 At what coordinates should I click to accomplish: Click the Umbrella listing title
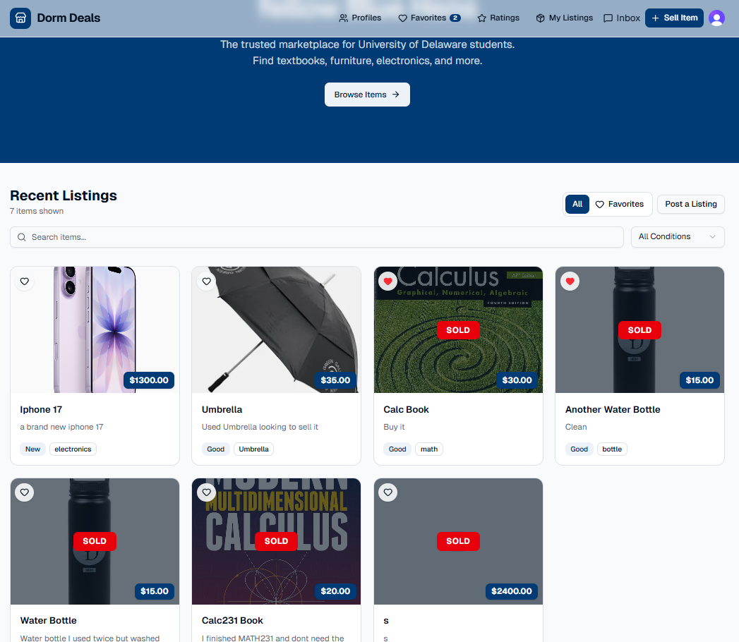point(222,409)
